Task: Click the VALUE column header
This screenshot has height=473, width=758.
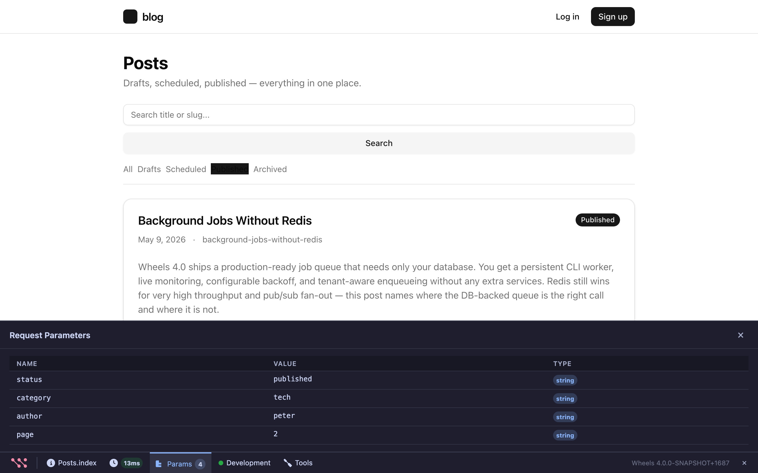Action: [x=285, y=364]
